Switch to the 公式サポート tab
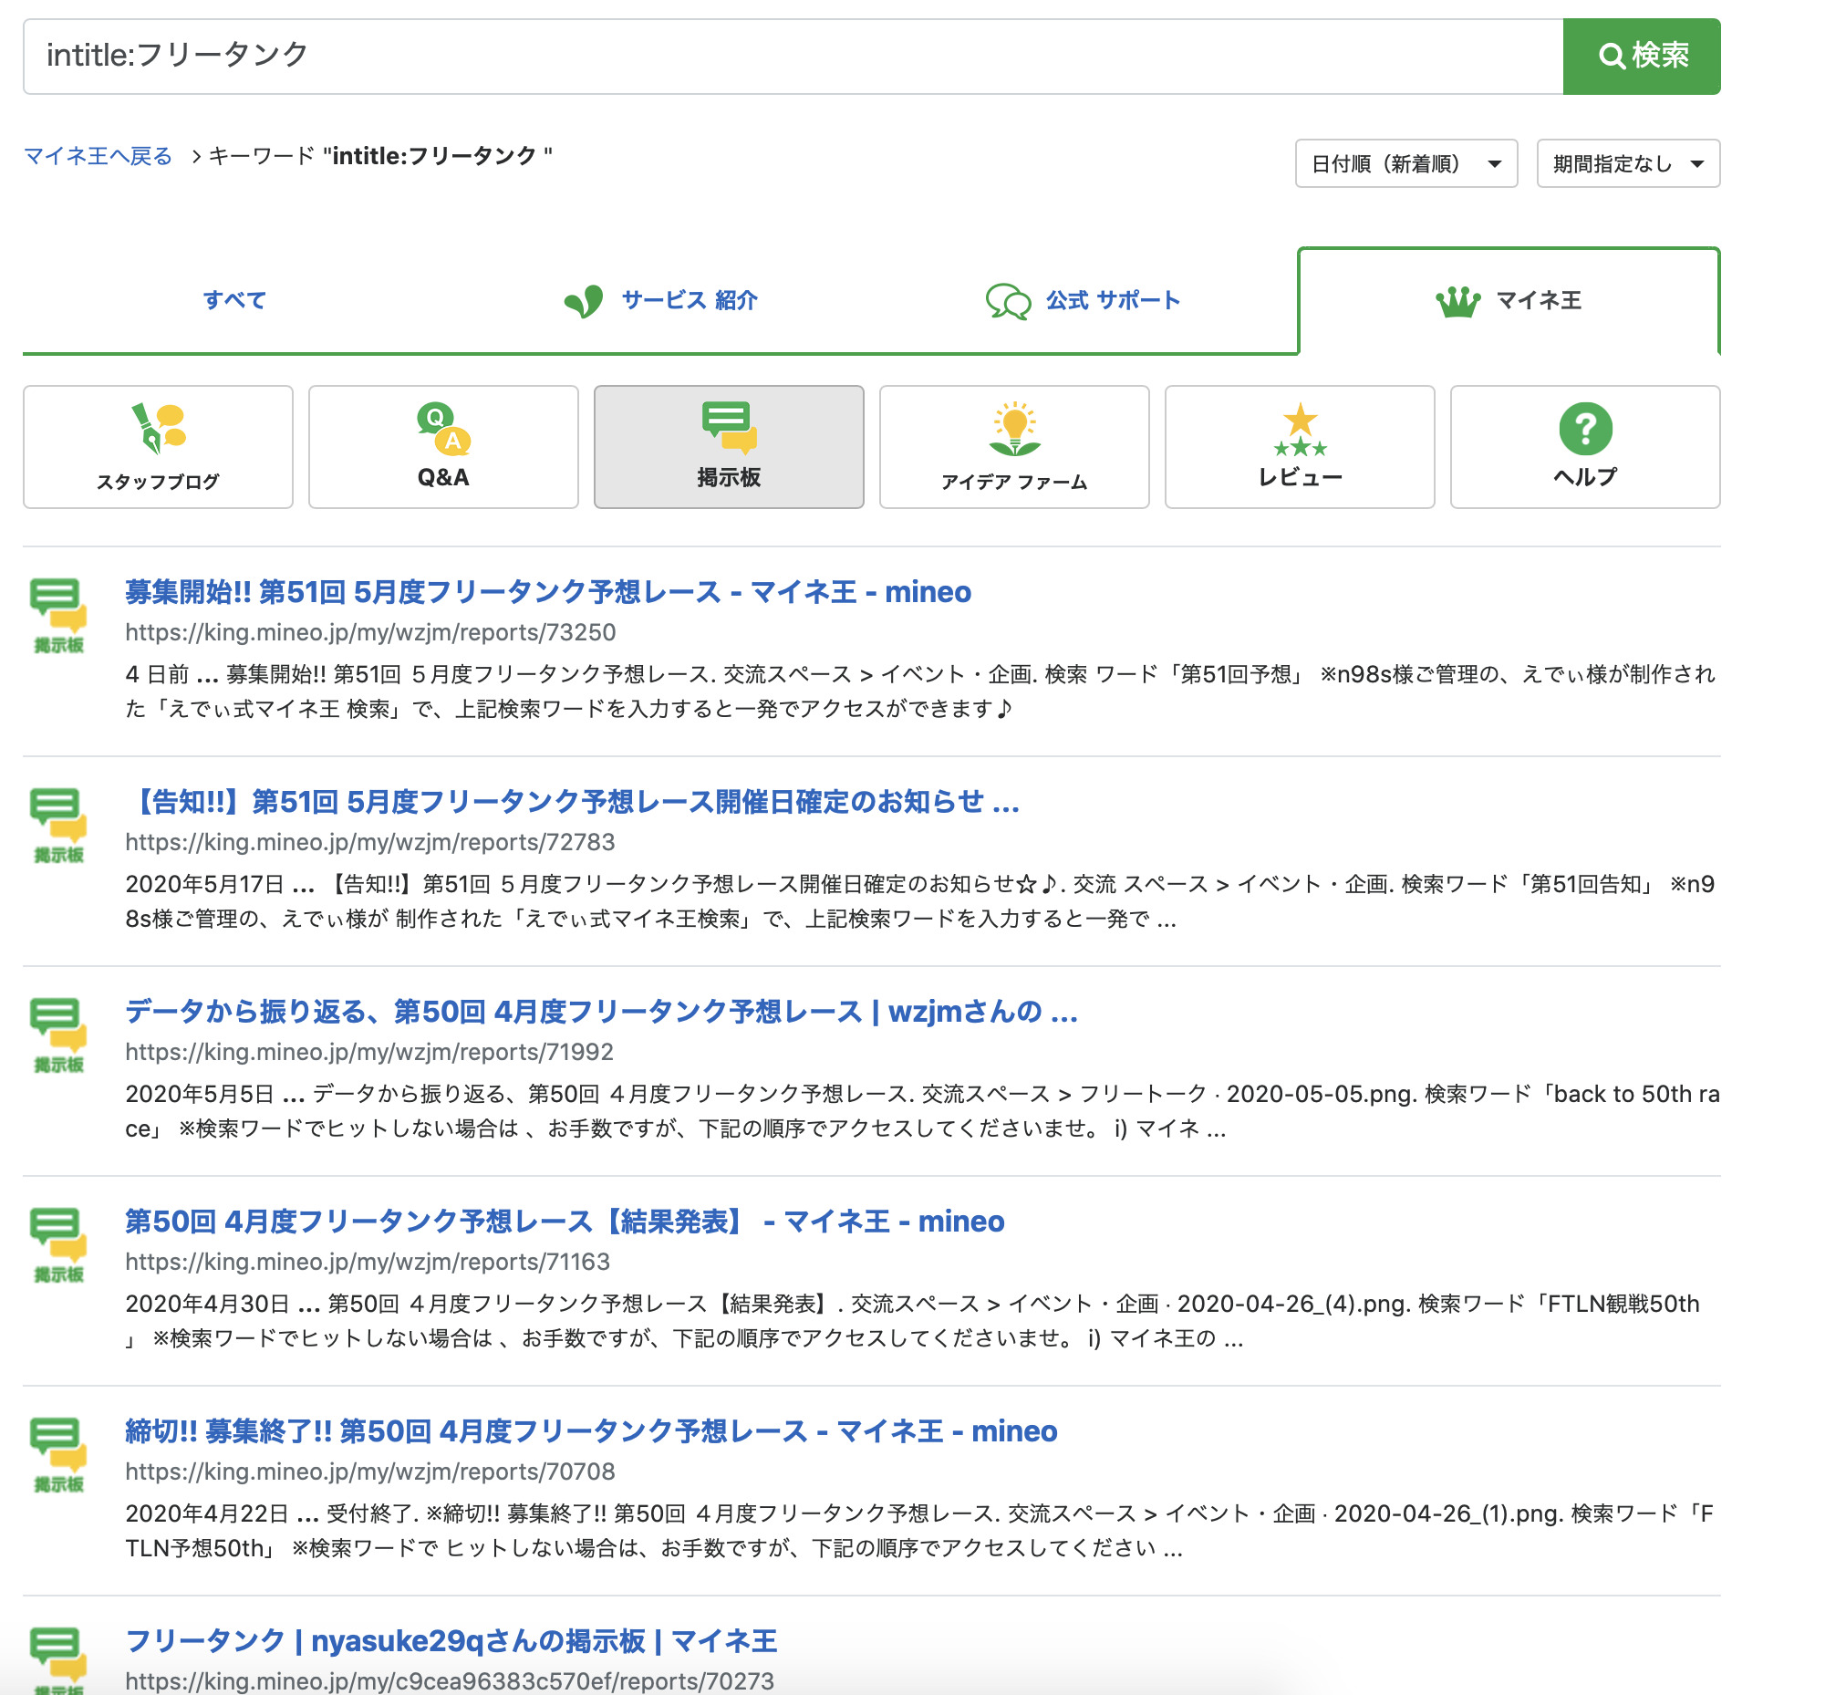Viewport: 1846px width, 1695px height. tap(1083, 300)
